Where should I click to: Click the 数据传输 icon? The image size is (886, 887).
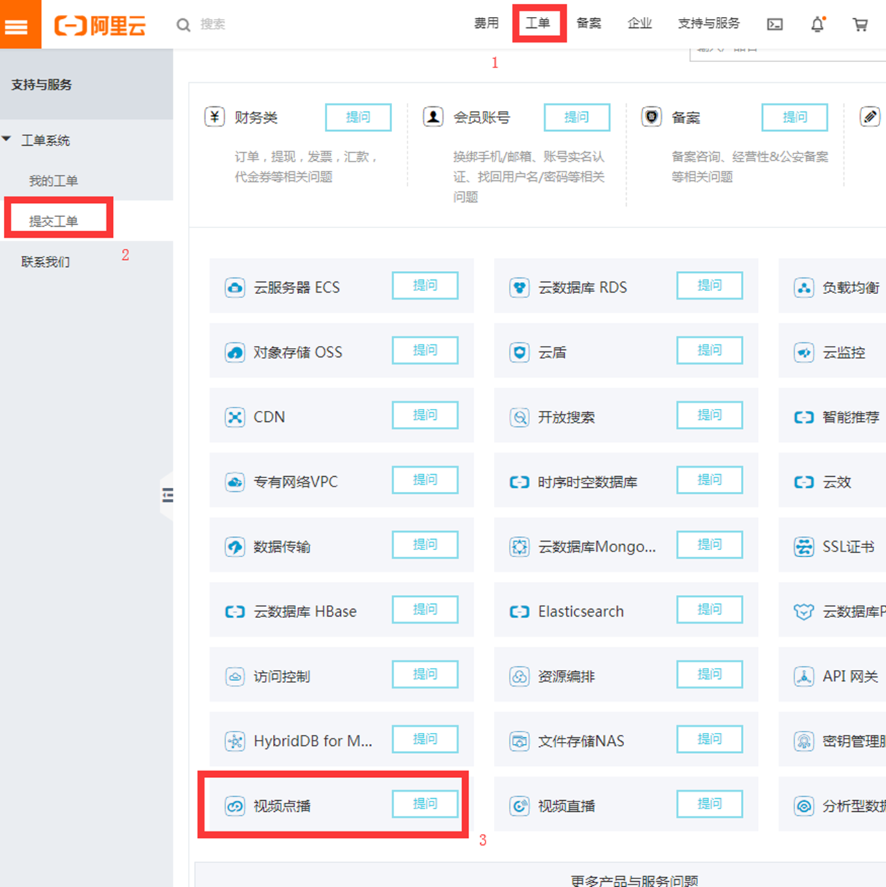pos(235,546)
